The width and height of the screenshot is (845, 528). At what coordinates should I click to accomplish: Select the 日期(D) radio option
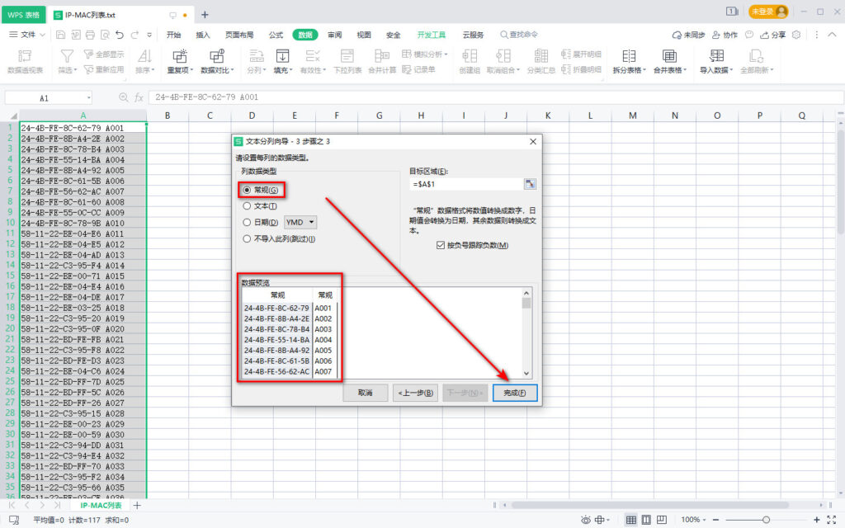point(247,222)
